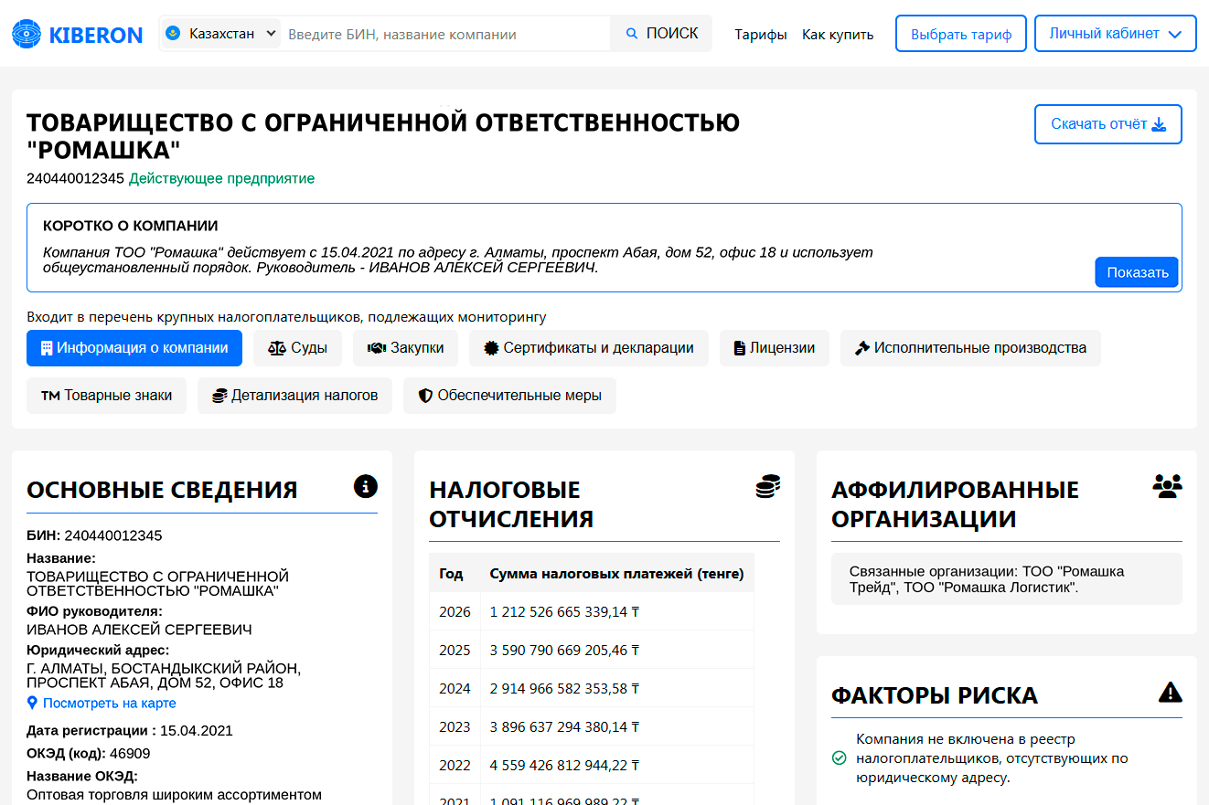
Task: Click the Посмотреть на карте link
Action: 110,704
